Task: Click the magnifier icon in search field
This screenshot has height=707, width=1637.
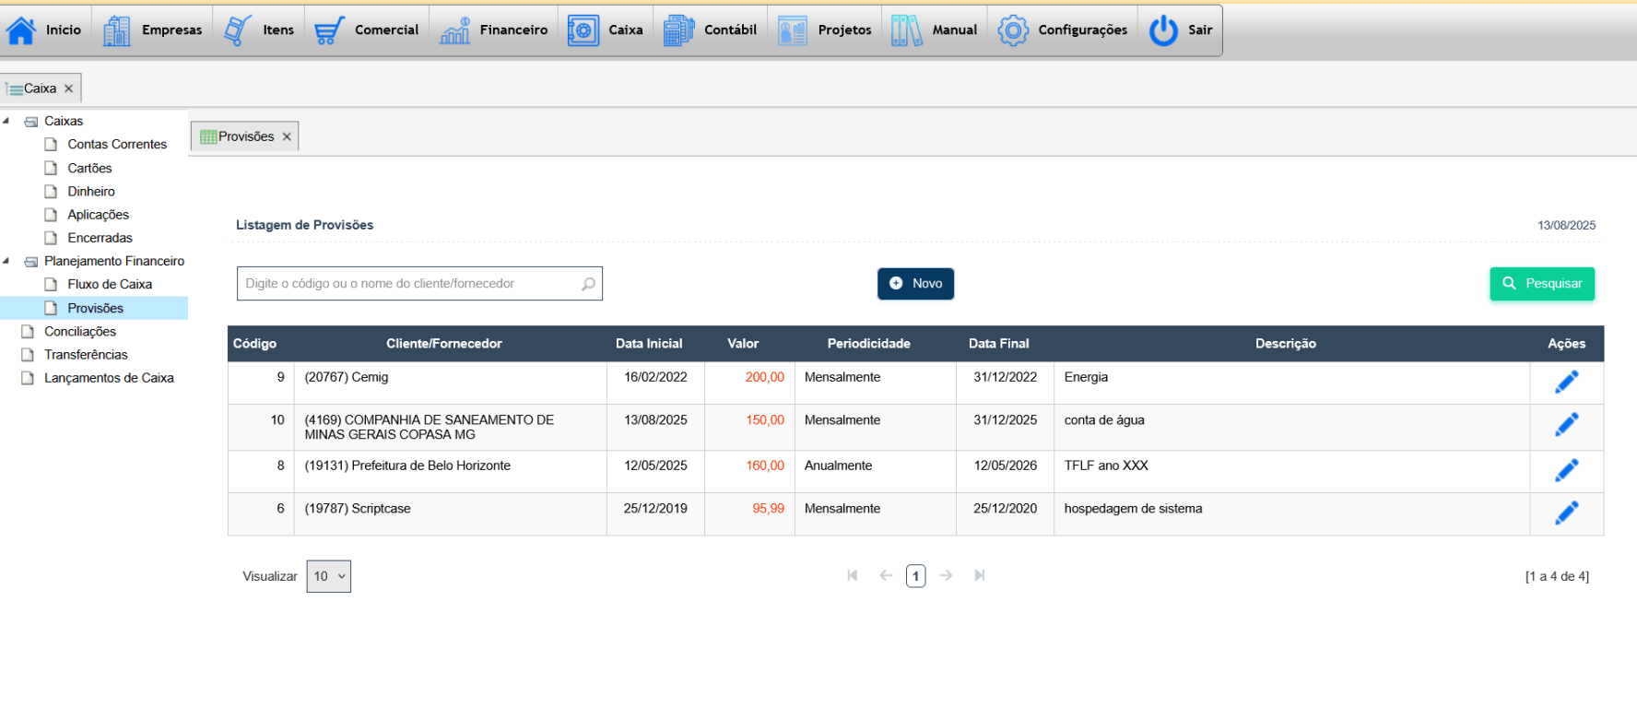Action: 588,284
